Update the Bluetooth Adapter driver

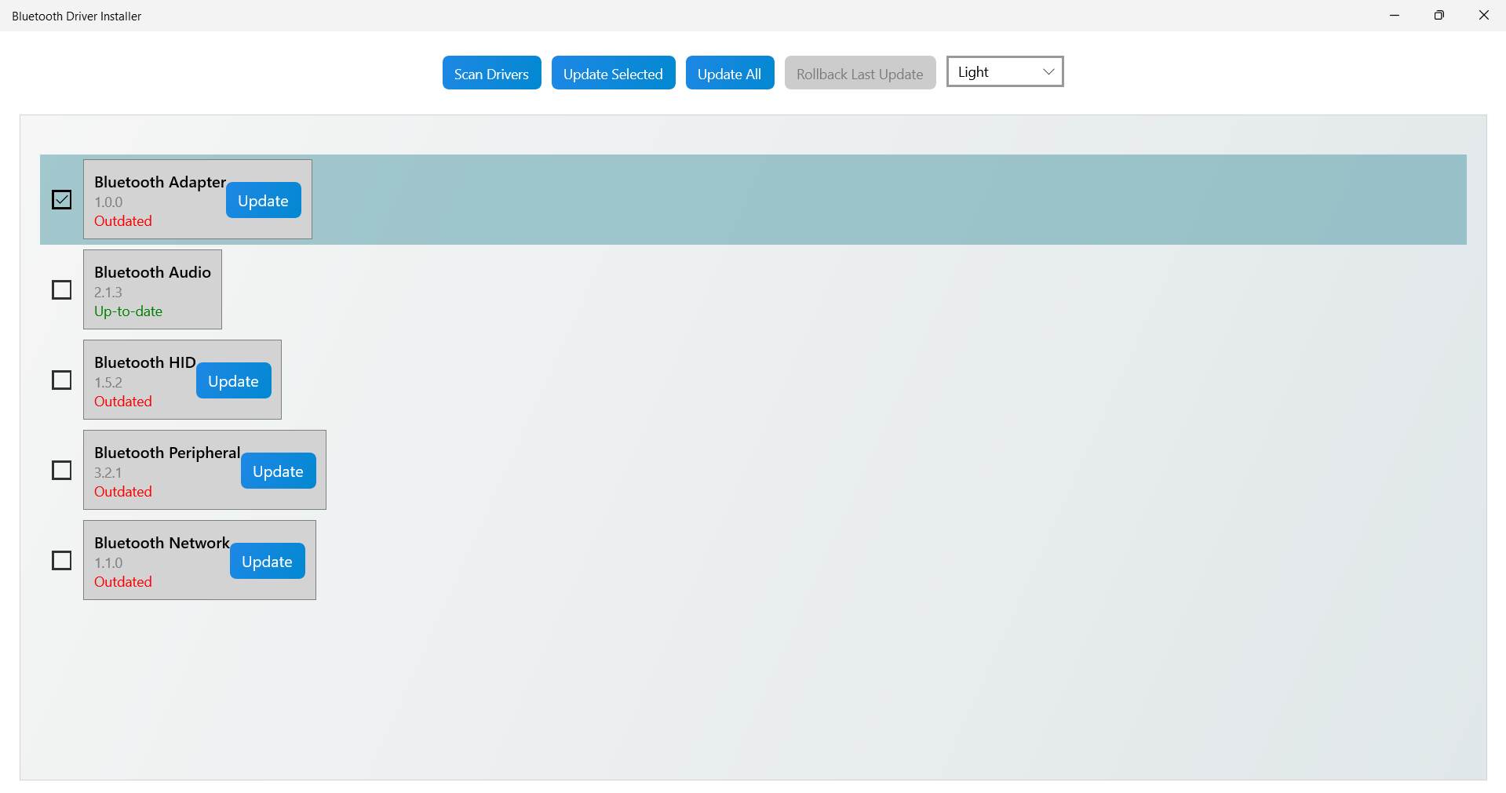(263, 200)
